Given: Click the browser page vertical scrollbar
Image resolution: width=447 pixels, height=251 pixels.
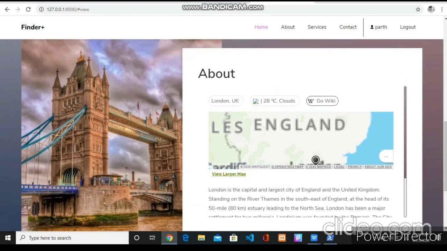Looking at the screenshot, I should pyautogui.click(x=445, y=156).
